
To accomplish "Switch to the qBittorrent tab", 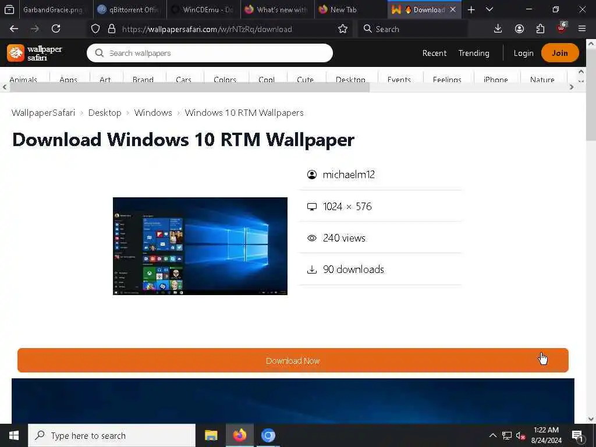I will (129, 10).
